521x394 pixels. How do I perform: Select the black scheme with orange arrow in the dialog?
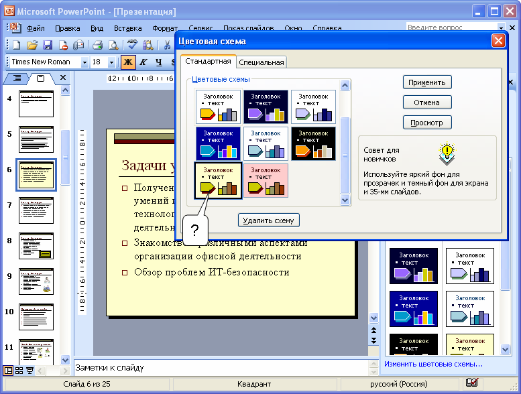[x=313, y=143]
